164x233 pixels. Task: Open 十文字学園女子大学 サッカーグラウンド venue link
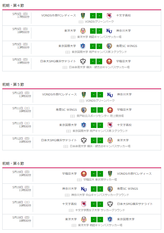100,210
